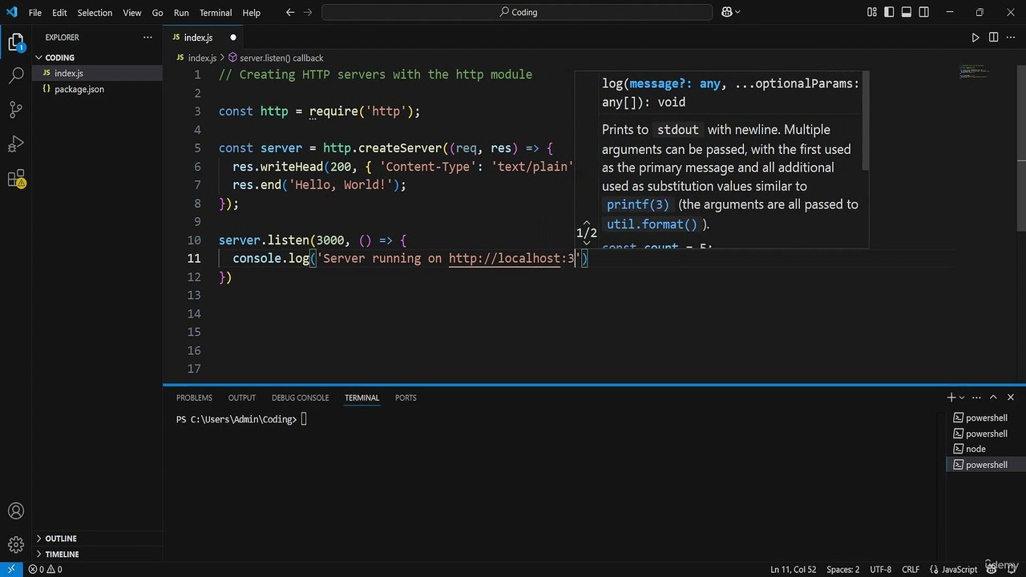Show errors and warnings in status bar
This screenshot has height=577, width=1026.
46,569
